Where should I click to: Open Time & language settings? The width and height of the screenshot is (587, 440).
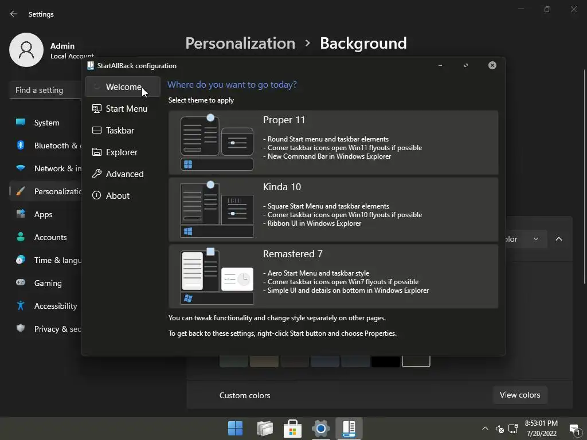click(45, 260)
